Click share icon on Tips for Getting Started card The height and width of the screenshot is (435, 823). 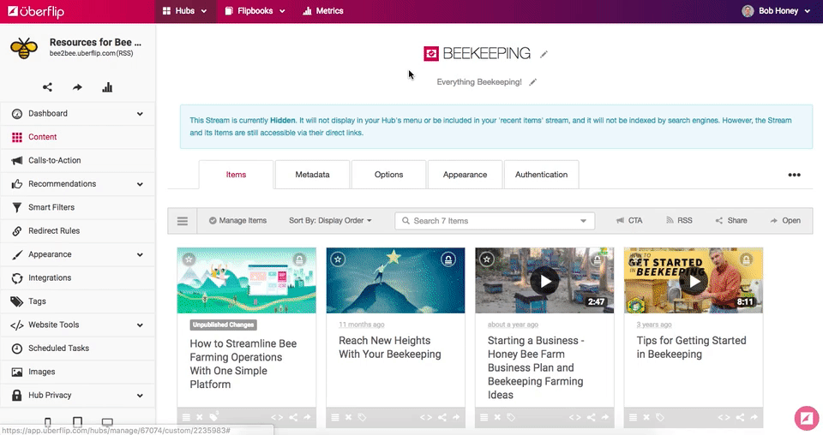[740, 418]
